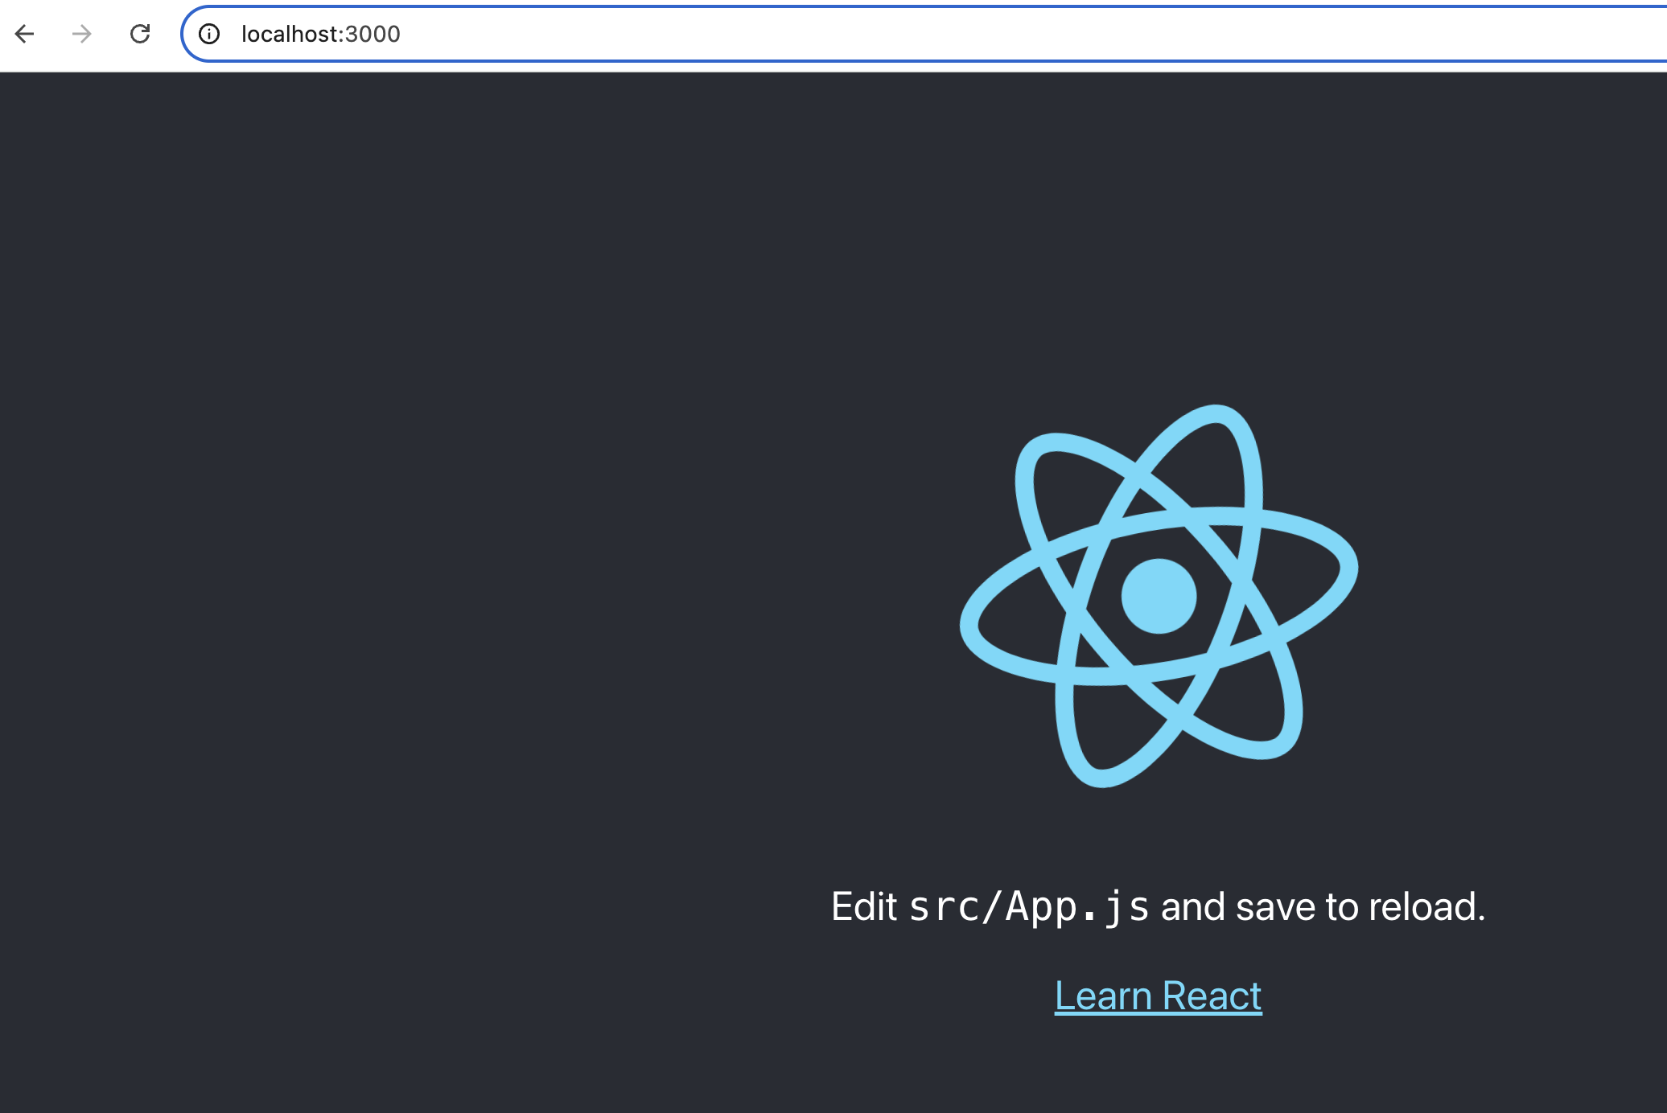
Task: Click the src/App.js code text
Action: point(1029,907)
